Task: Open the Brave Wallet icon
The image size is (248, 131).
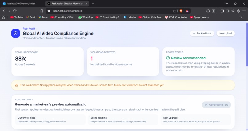Action: pyautogui.click(x=228, y=11)
